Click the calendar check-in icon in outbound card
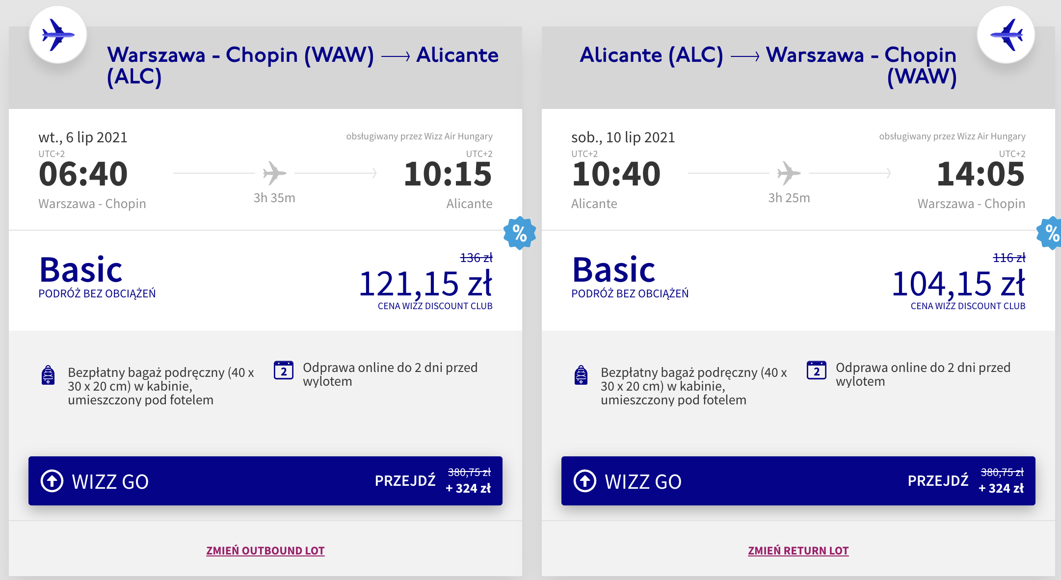The image size is (1061, 580). [284, 370]
